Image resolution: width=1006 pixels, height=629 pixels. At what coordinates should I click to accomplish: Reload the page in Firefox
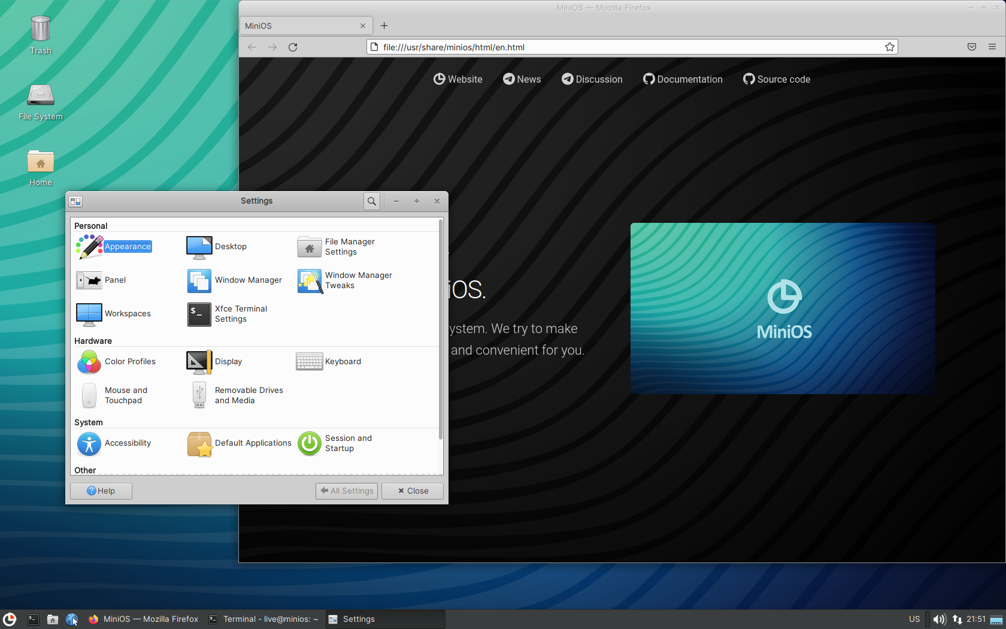click(x=293, y=47)
